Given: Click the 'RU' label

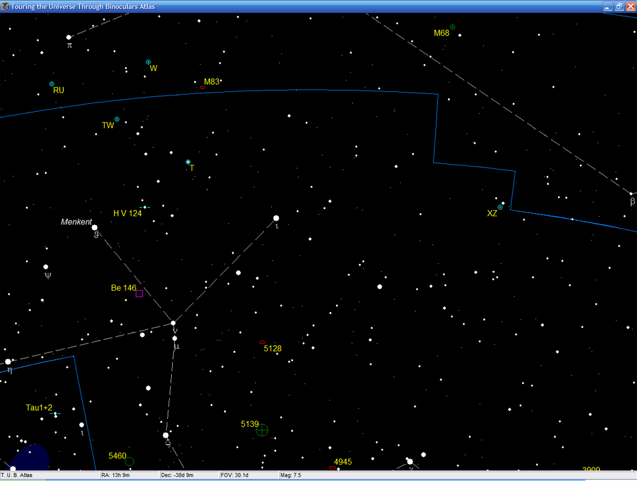Looking at the screenshot, I should click(x=58, y=90).
